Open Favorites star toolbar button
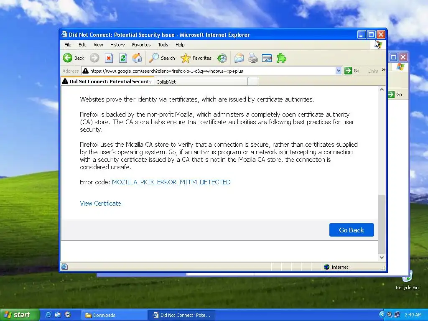The image size is (428, 321). pos(196,58)
